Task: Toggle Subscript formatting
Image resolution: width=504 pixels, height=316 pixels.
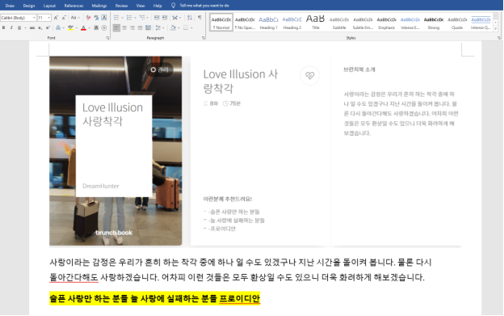Action: pos(40,28)
